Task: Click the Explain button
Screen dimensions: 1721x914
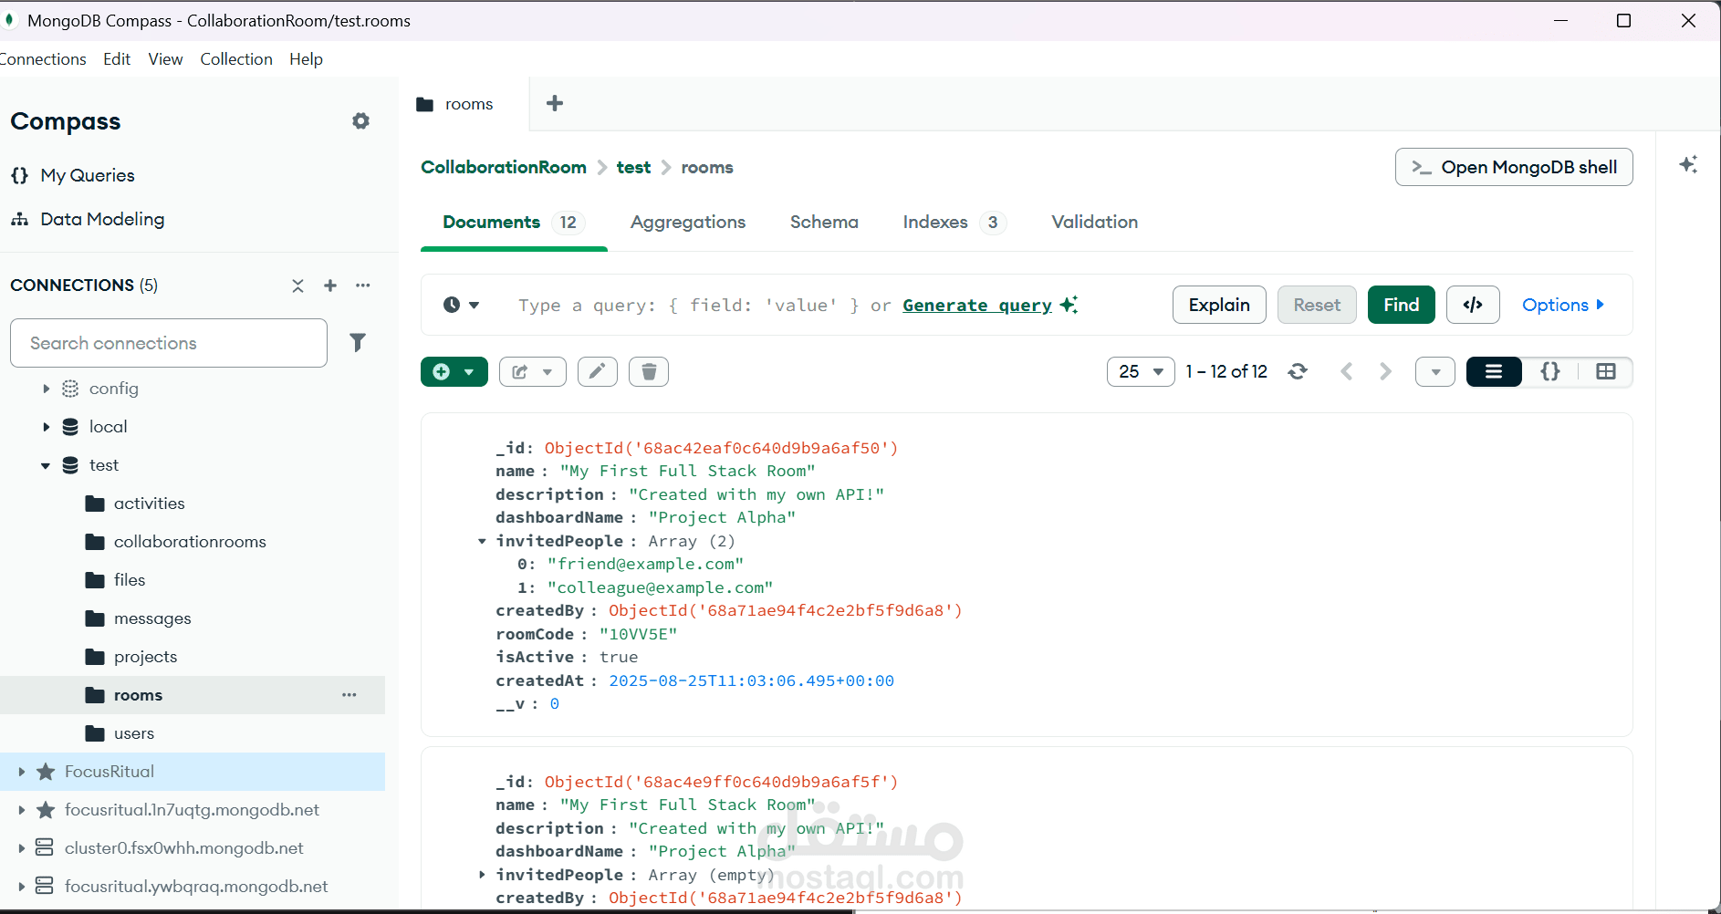Action: point(1219,305)
